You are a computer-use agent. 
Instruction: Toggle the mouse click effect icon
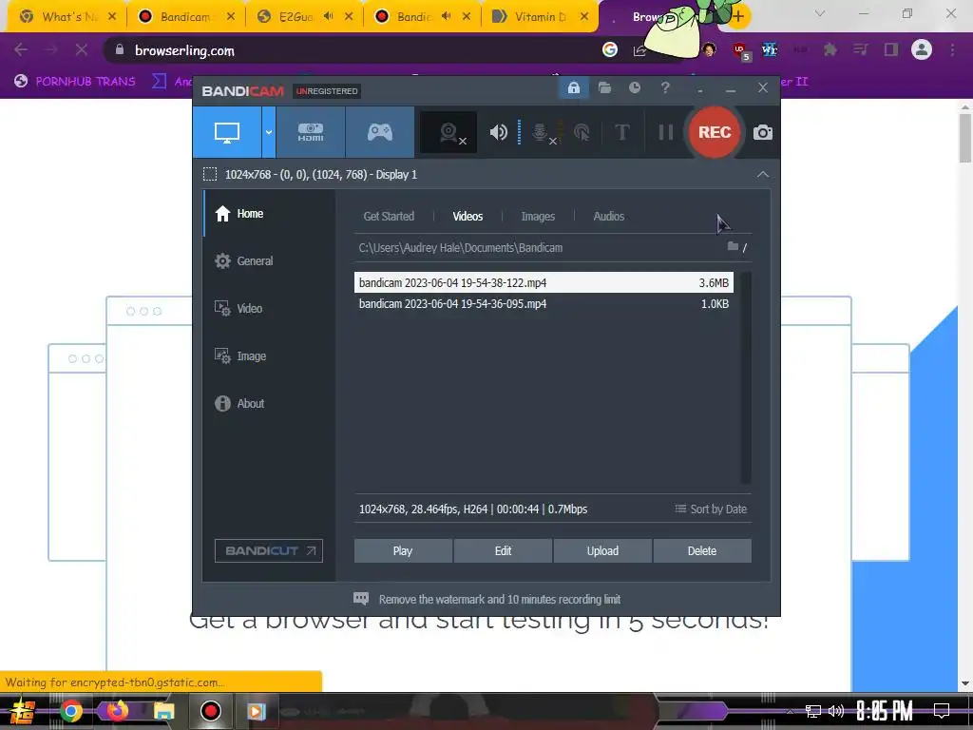click(x=582, y=132)
